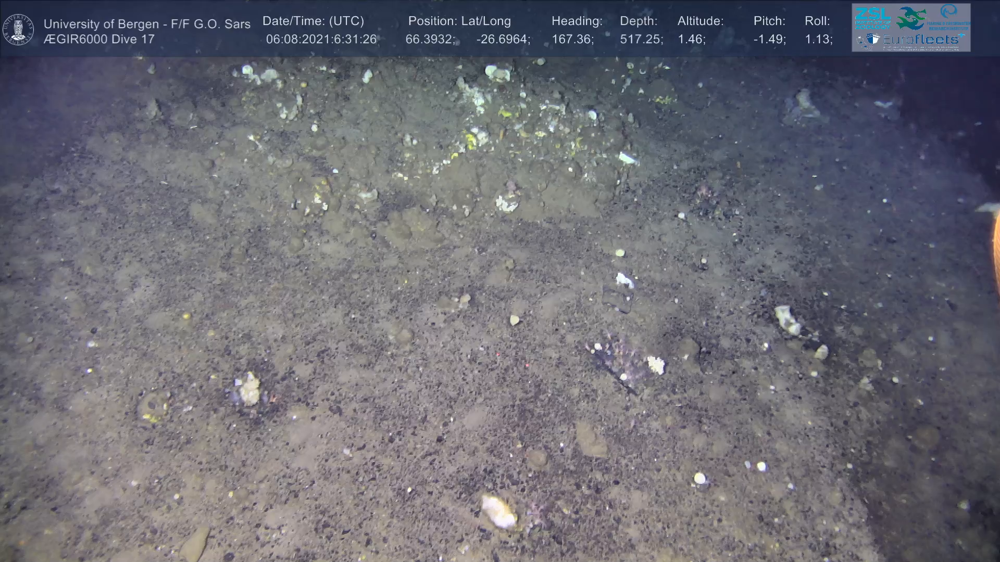Click the ÆGIR6000 Dive 17 label
This screenshot has height=562, width=1000.
[99, 40]
